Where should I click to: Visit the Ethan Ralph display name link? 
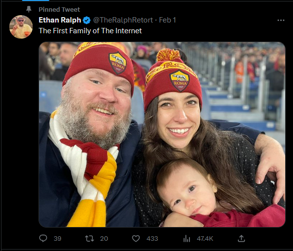[60, 20]
